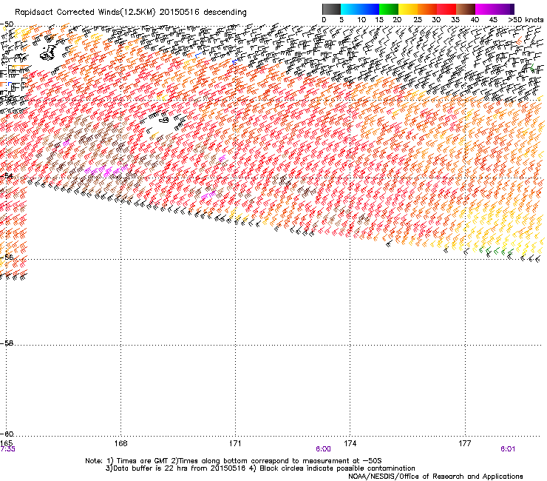Click the brown 35–40 knots legend segment
547x481 pixels.
(x=466, y=9)
